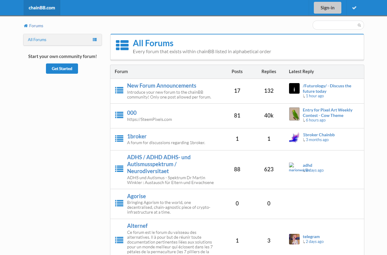
Task: Click the 'Replies' column header
Action: (x=269, y=72)
